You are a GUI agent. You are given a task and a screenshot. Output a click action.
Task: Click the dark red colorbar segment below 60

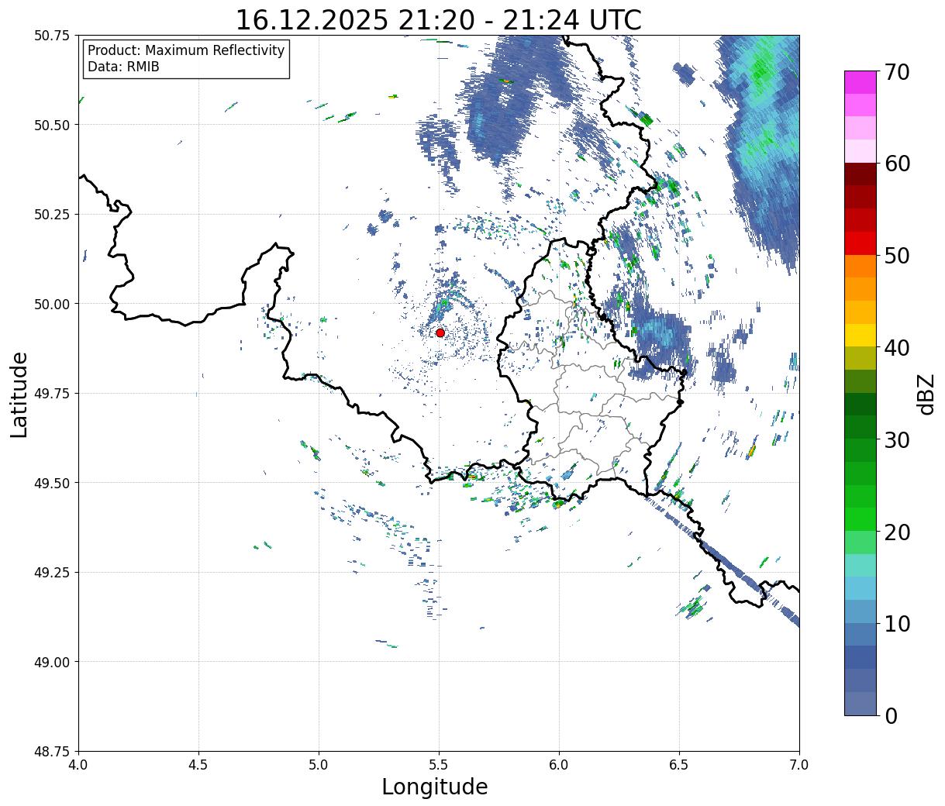click(x=860, y=174)
